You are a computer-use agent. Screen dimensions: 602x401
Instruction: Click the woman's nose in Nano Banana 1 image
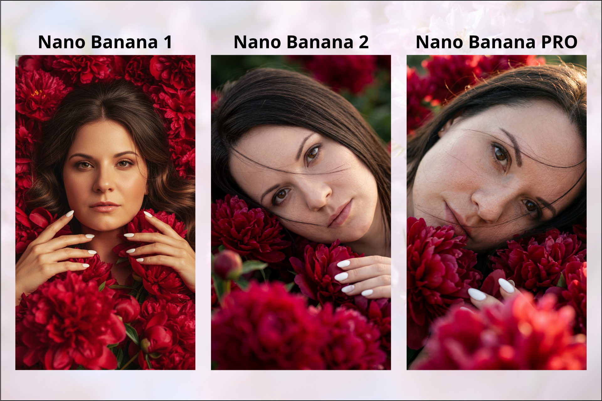[x=103, y=182]
